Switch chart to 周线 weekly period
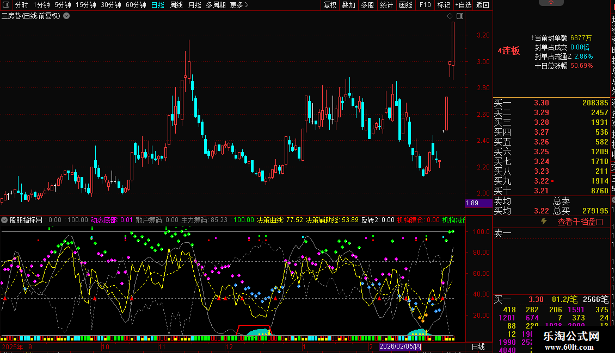This screenshot has width=615, height=353. [x=176, y=5]
